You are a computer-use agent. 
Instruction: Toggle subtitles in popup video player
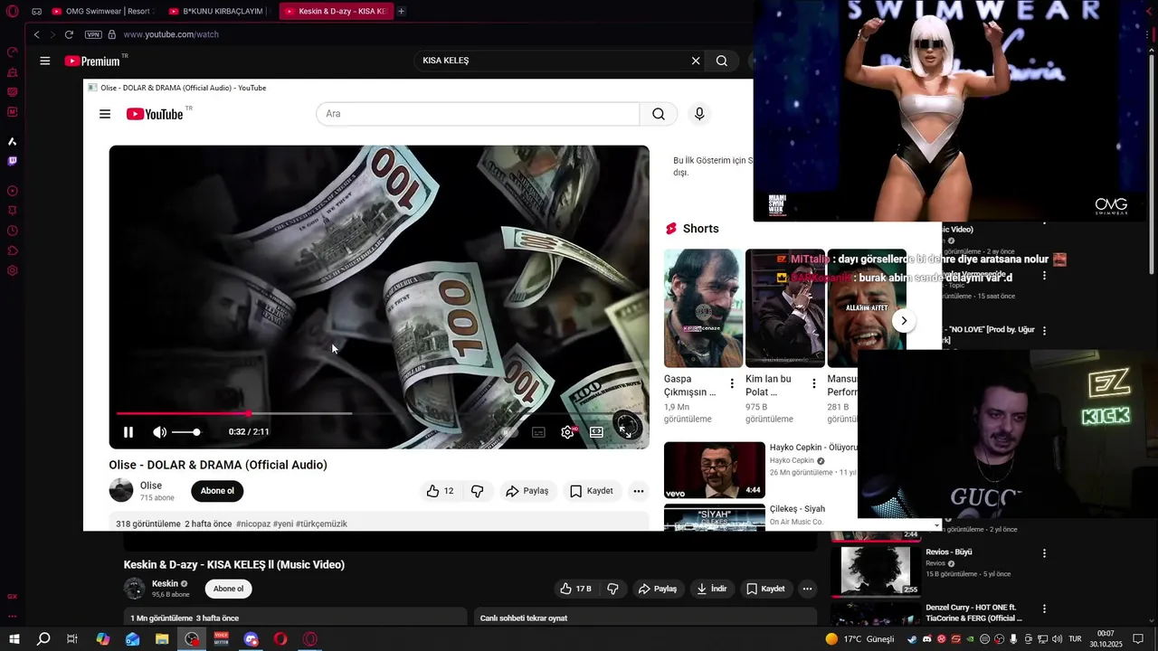pos(538,432)
